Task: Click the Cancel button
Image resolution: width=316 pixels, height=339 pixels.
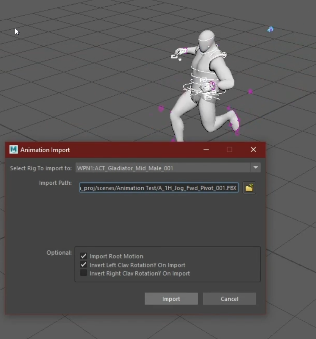Action: [x=229, y=299]
